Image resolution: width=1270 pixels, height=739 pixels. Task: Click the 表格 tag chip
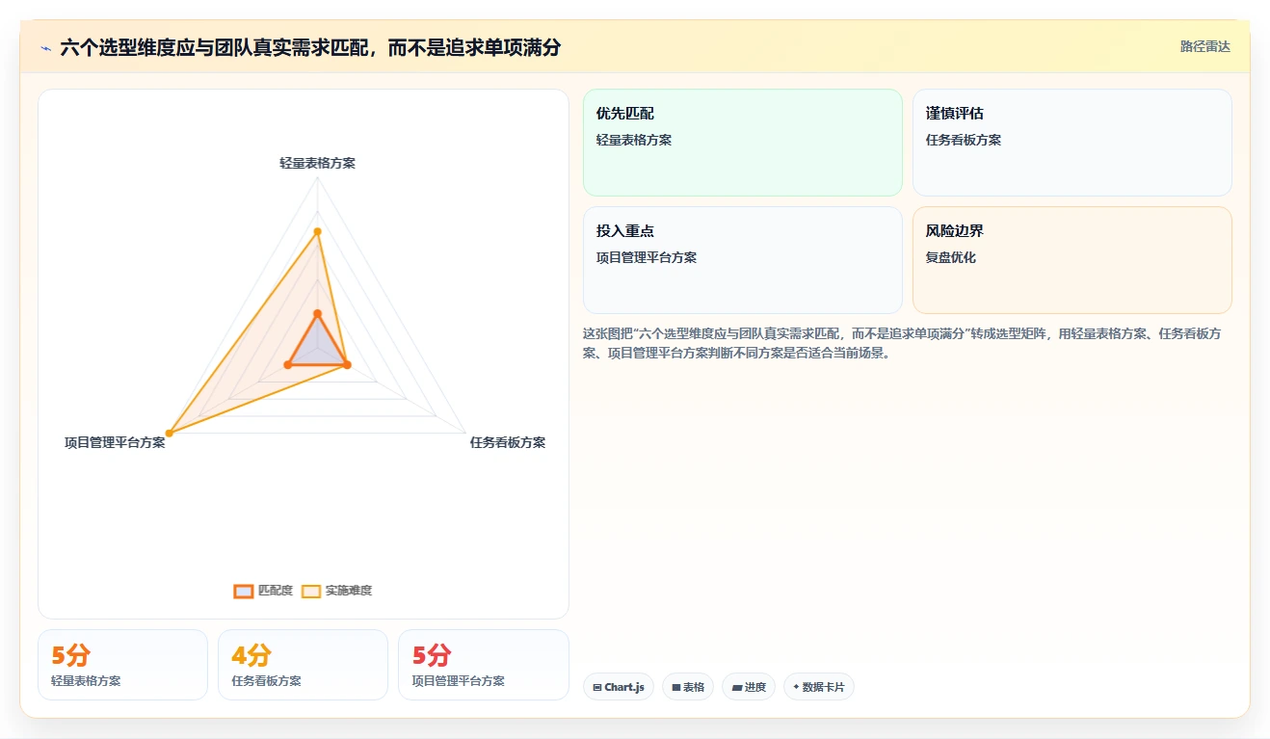click(x=688, y=687)
